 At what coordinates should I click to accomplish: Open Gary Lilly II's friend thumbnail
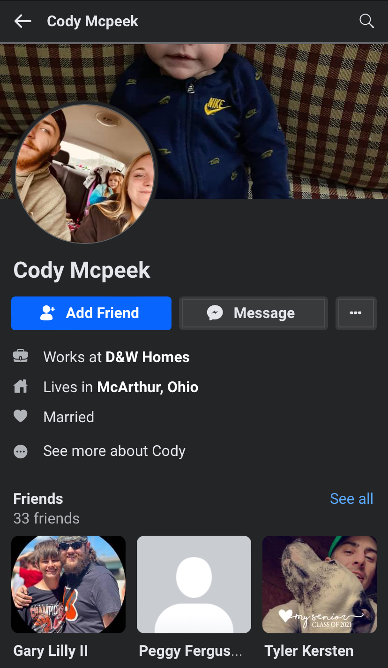pyautogui.click(x=68, y=584)
